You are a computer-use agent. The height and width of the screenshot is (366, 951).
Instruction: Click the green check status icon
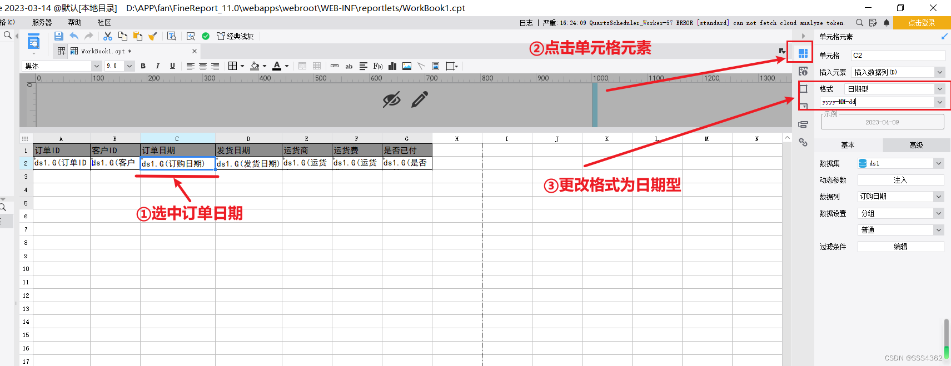[206, 36]
